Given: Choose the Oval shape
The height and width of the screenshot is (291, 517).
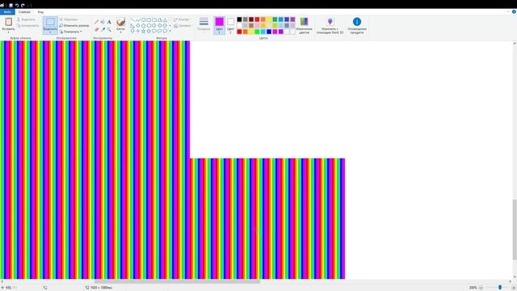Looking at the screenshot, I should pos(144,19).
